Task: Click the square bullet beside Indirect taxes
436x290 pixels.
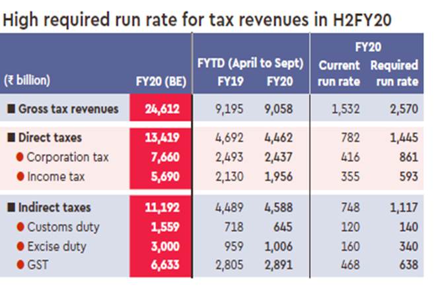Action: point(11,208)
